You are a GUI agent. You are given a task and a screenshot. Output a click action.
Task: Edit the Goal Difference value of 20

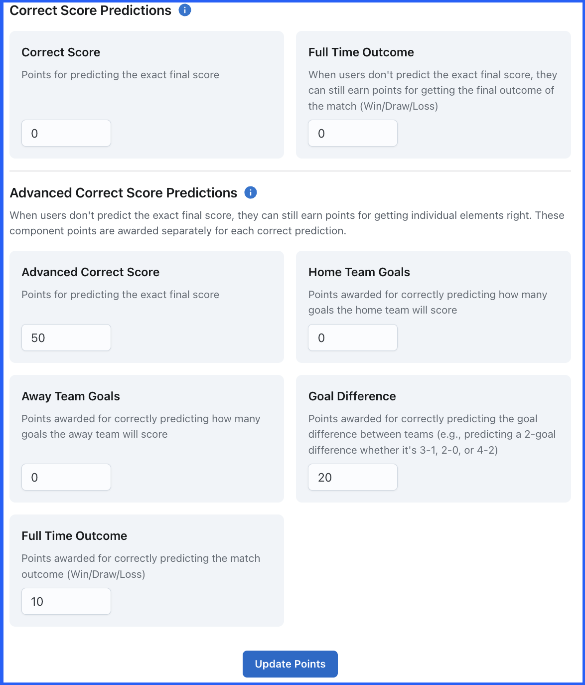coord(353,477)
